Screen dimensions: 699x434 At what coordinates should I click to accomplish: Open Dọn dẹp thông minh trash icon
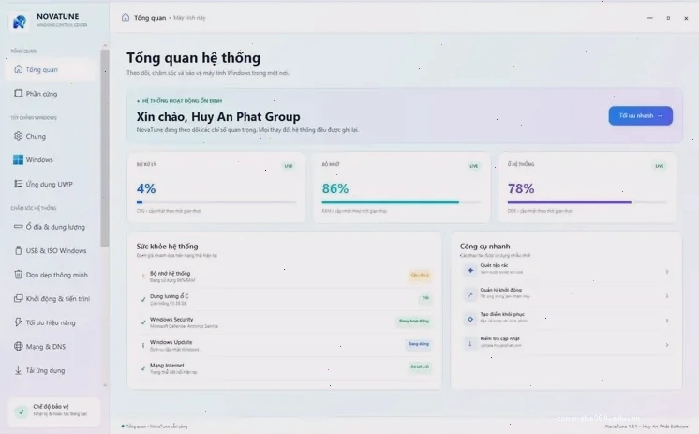(x=19, y=275)
